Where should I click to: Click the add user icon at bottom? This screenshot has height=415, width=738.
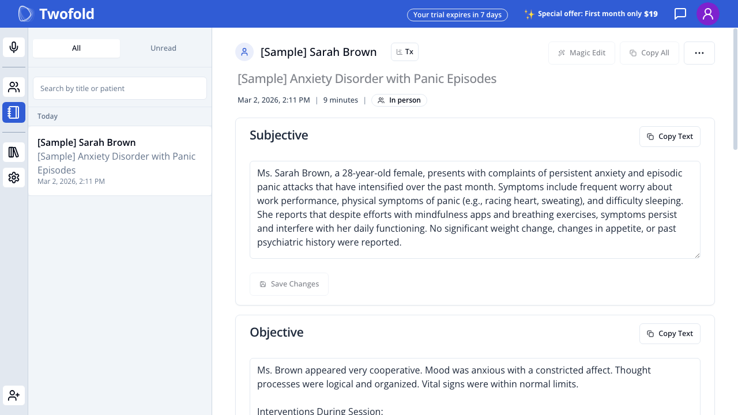click(x=14, y=395)
